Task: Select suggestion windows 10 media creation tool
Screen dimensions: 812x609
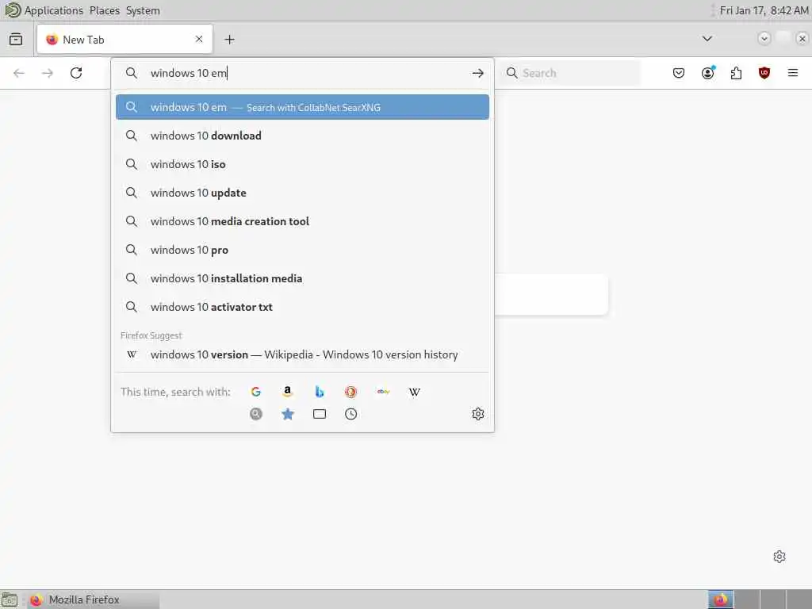Action: (302, 221)
